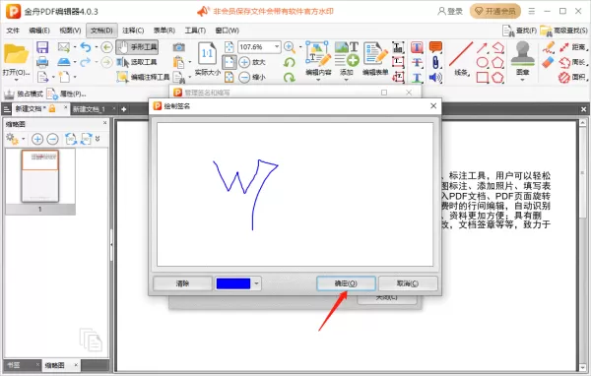
Task: Choose the Select tool (选取工具)
Action: (x=137, y=62)
